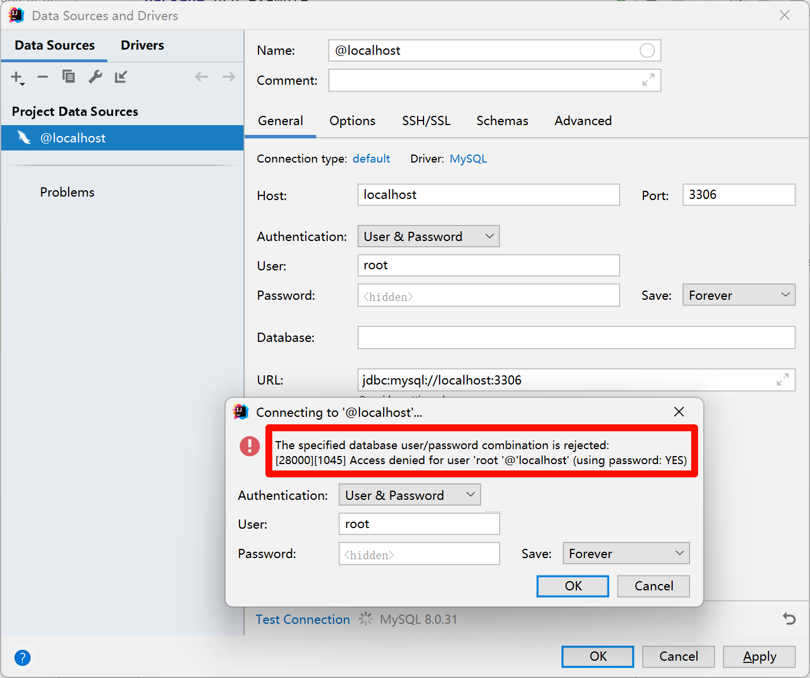The height and width of the screenshot is (678, 810).
Task: Navigate forward with right arrow icon
Action: (x=228, y=77)
